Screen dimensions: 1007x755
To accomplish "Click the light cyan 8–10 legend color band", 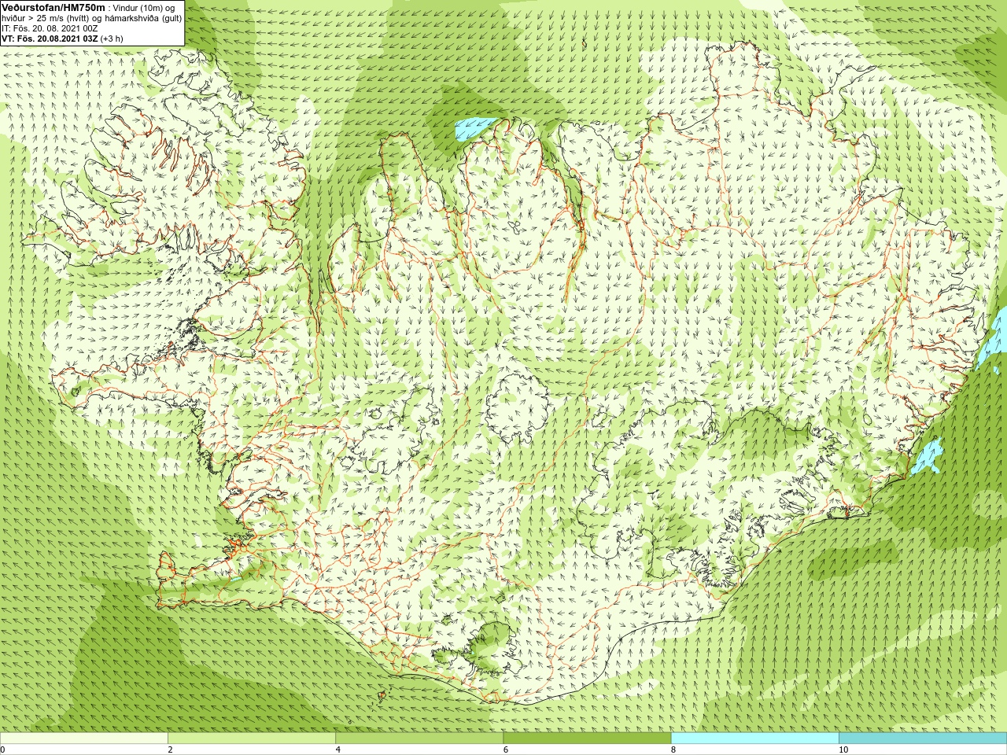I will [754, 738].
